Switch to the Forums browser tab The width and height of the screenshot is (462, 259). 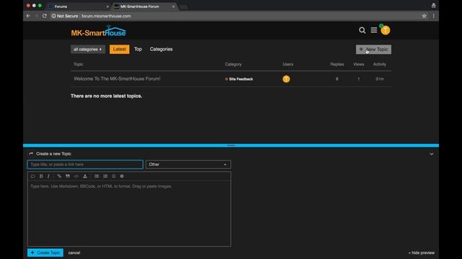[x=77, y=6]
